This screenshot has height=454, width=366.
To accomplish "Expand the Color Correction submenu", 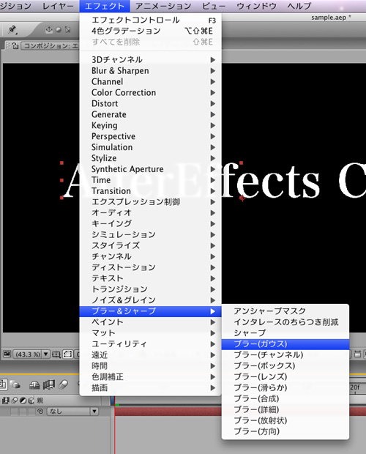I will (151, 93).
